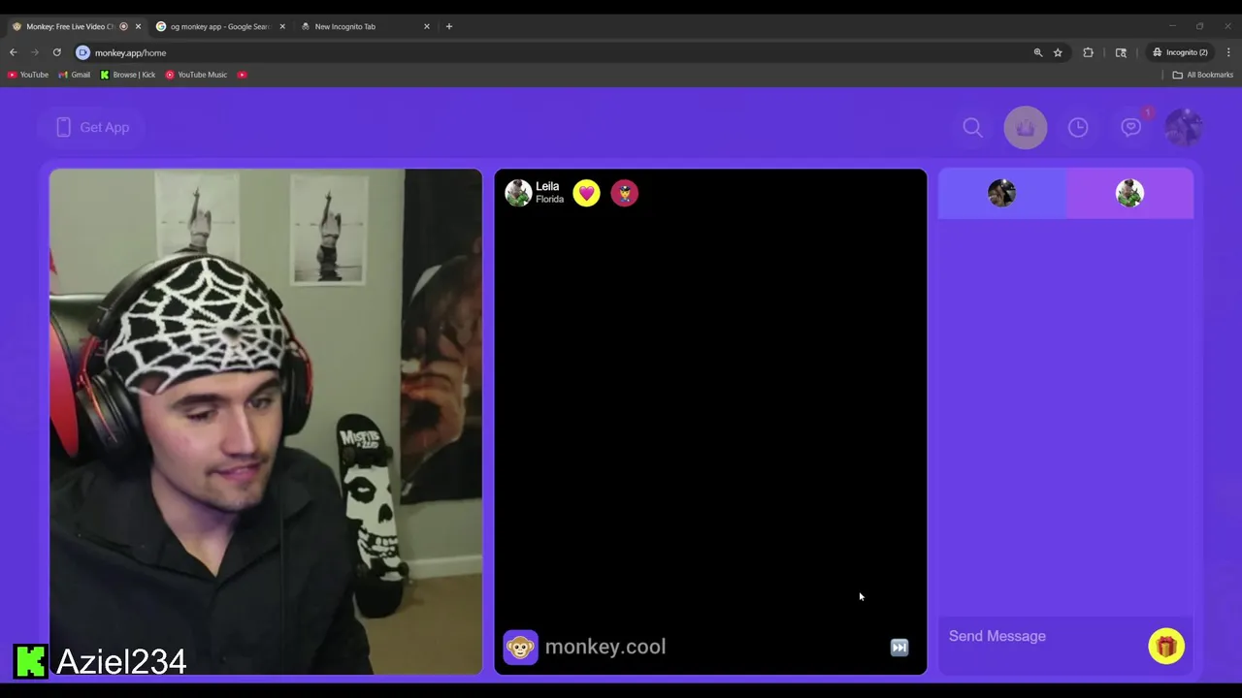Viewport: 1242px width, 698px height.
Task: Open the search icon in Monkey header
Action: tap(972, 127)
